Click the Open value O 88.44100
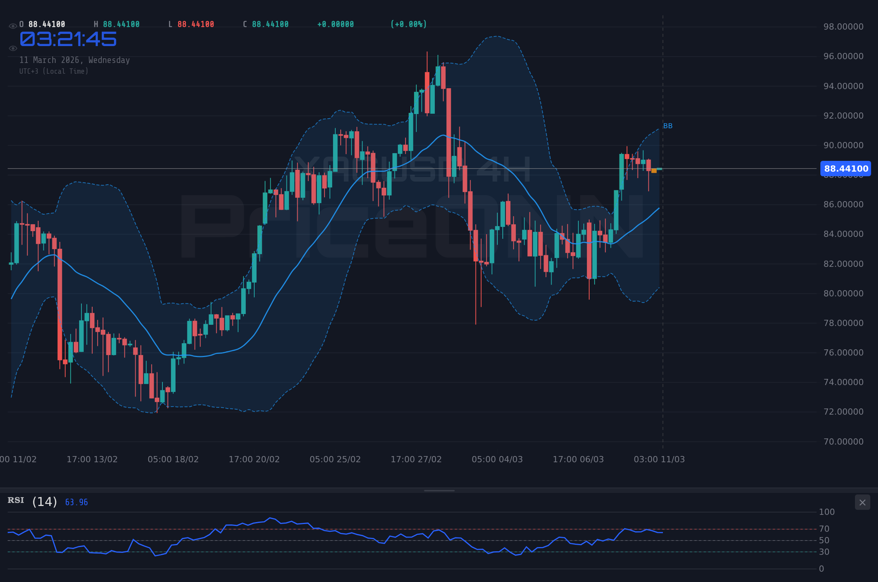878x582 pixels. 42,24
